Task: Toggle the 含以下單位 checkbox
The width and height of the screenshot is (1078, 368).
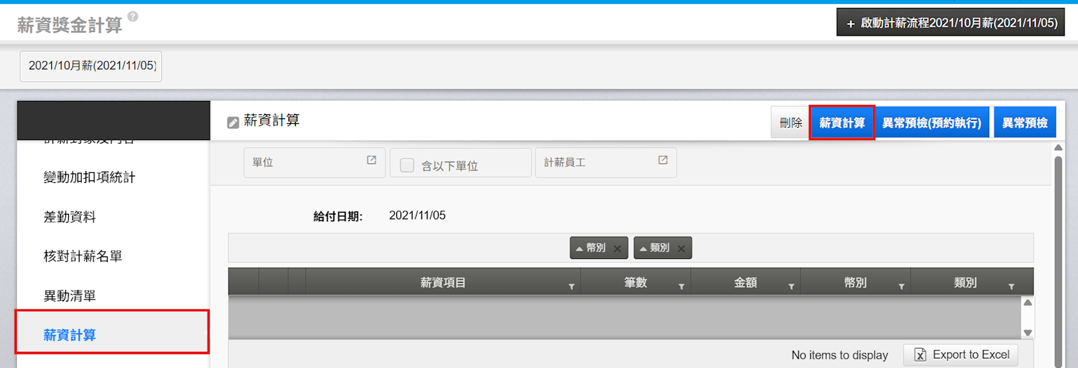Action: [407, 165]
